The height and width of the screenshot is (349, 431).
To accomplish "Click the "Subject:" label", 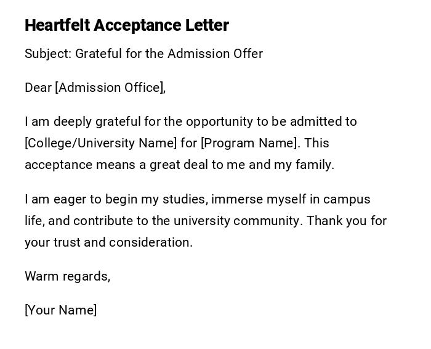I will (48, 54).
